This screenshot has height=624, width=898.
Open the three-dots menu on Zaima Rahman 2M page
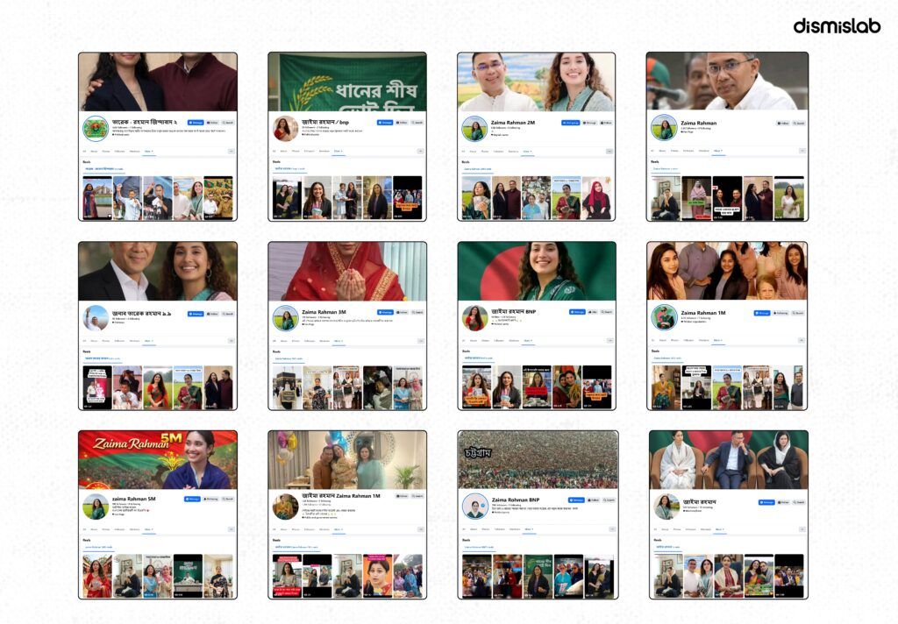[x=610, y=151]
